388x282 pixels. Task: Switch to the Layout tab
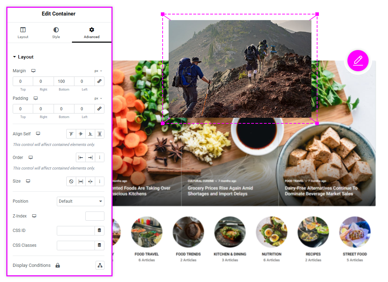point(23,33)
